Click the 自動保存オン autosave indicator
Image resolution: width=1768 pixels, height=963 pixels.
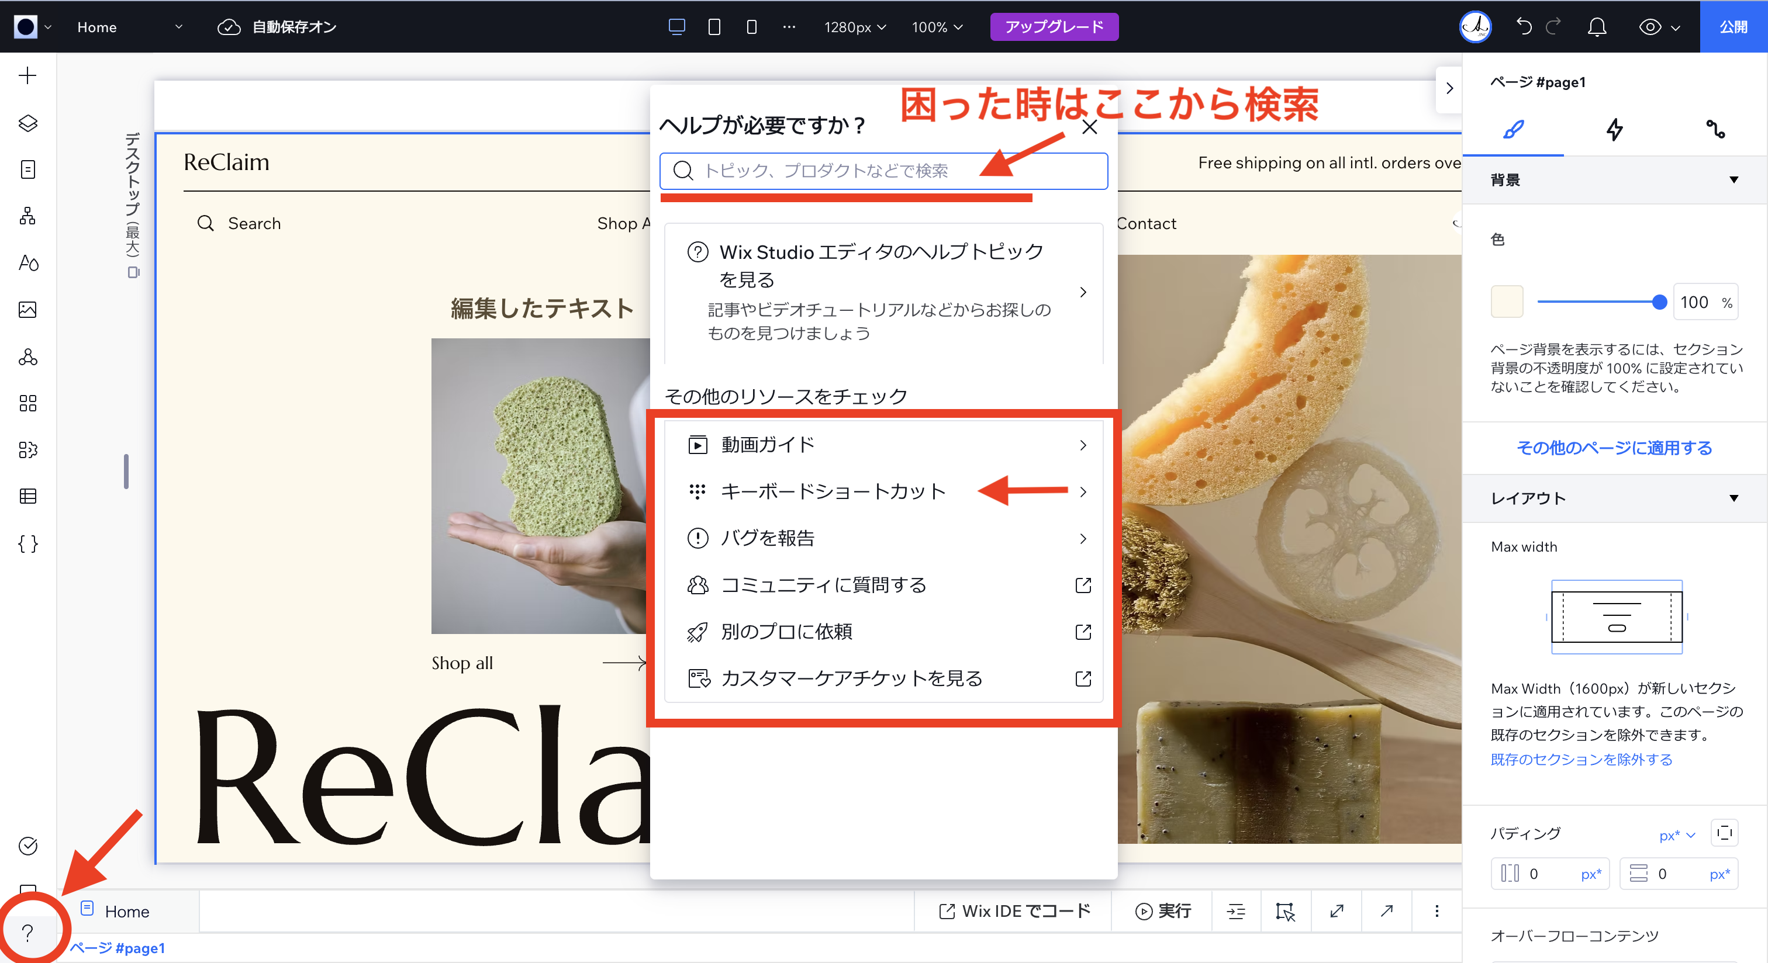pos(277,27)
